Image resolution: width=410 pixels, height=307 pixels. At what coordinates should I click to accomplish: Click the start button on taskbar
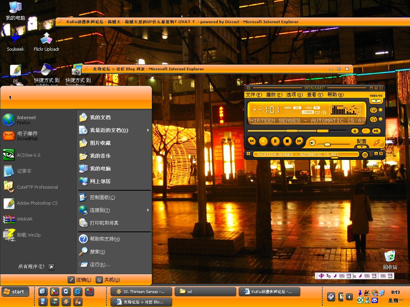coord(15,291)
